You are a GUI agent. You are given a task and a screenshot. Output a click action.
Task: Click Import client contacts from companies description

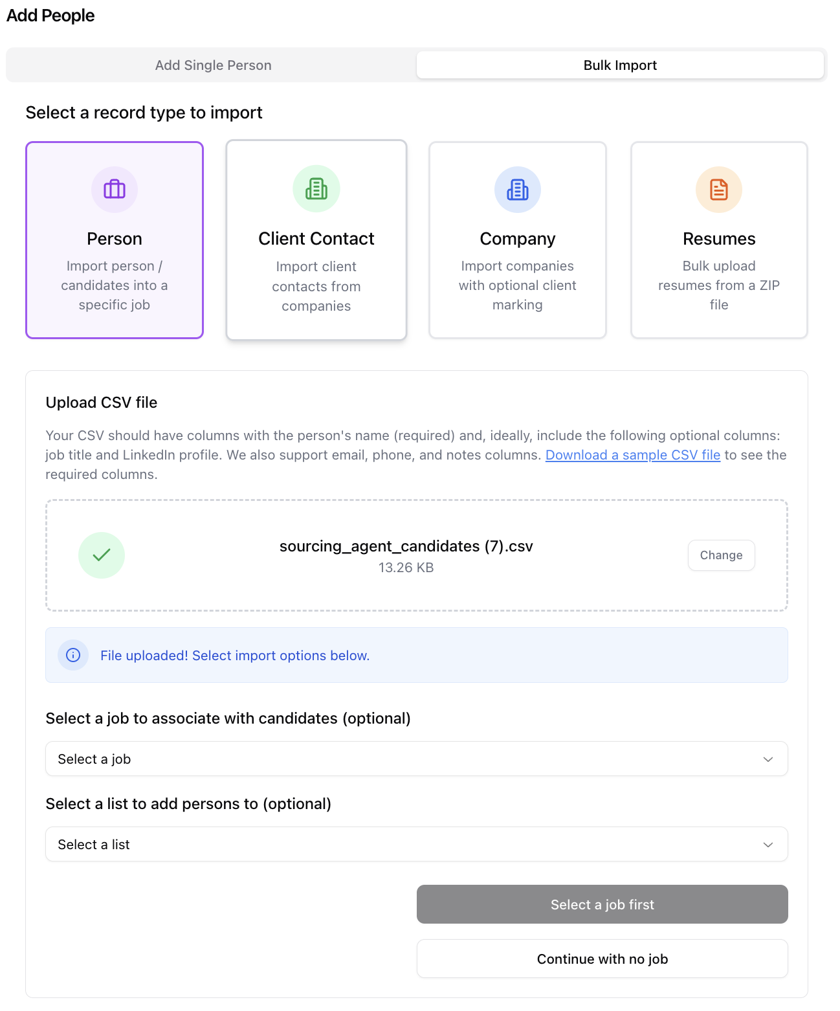pos(316,286)
